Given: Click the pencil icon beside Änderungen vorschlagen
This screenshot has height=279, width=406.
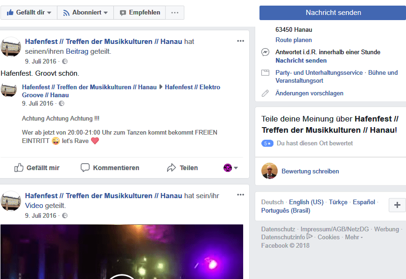Looking at the screenshot, I should tap(266, 93).
